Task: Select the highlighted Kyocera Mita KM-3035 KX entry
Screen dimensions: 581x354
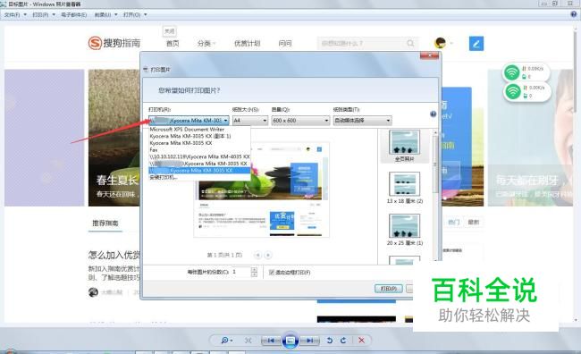Action: coord(199,170)
